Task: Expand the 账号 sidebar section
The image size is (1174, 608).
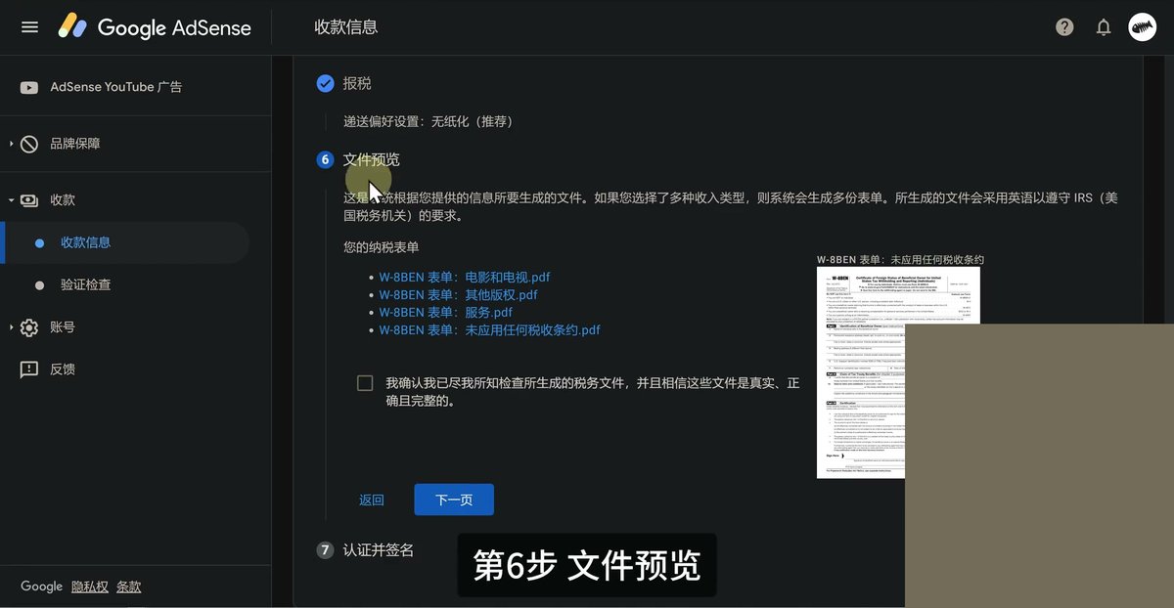Action: (12, 327)
